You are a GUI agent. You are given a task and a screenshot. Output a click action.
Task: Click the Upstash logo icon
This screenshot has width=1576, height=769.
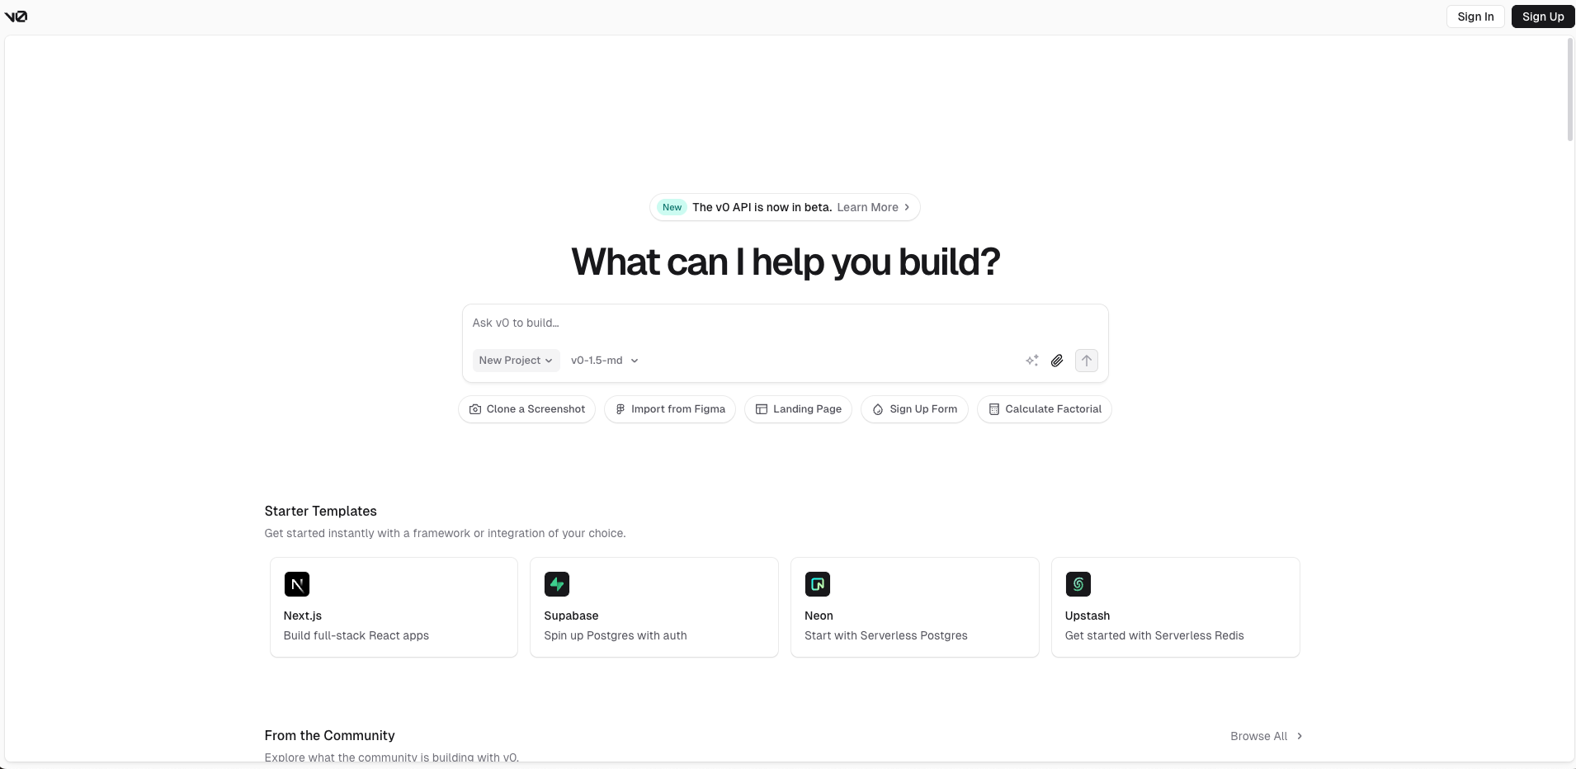(1078, 584)
